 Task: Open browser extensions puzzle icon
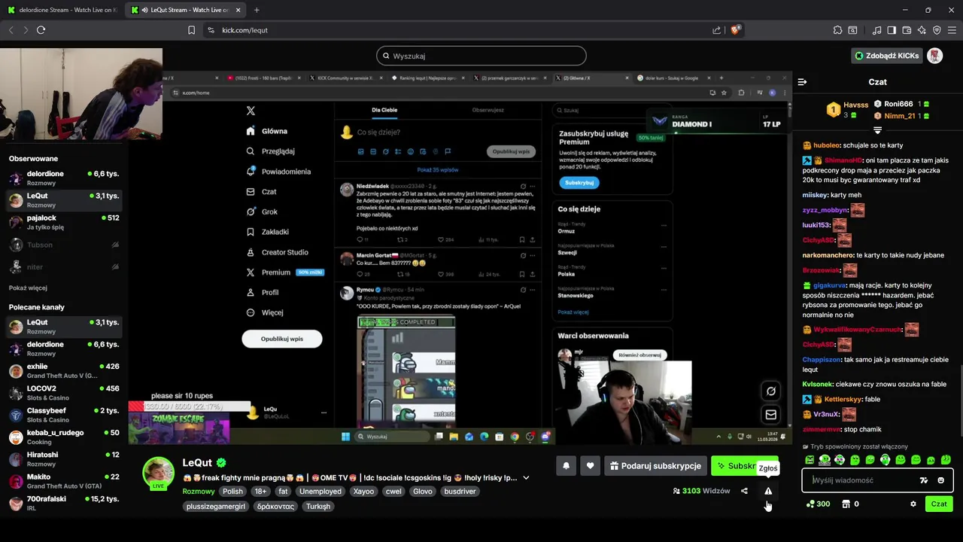[837, 30]
